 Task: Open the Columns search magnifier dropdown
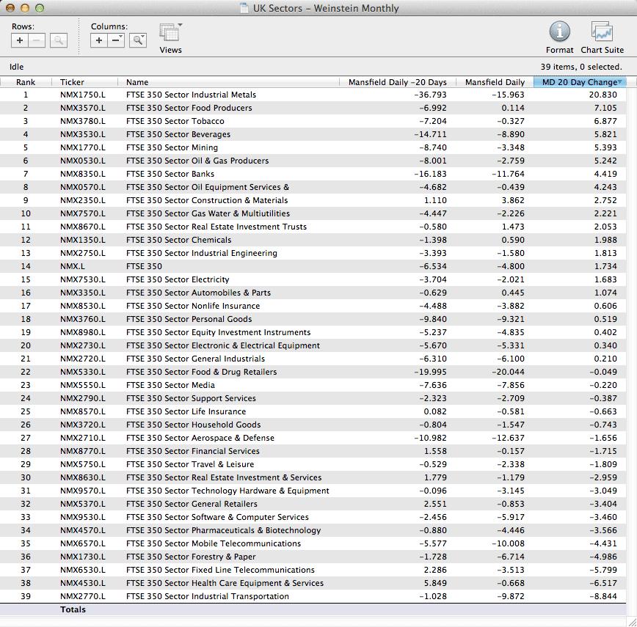138,41
